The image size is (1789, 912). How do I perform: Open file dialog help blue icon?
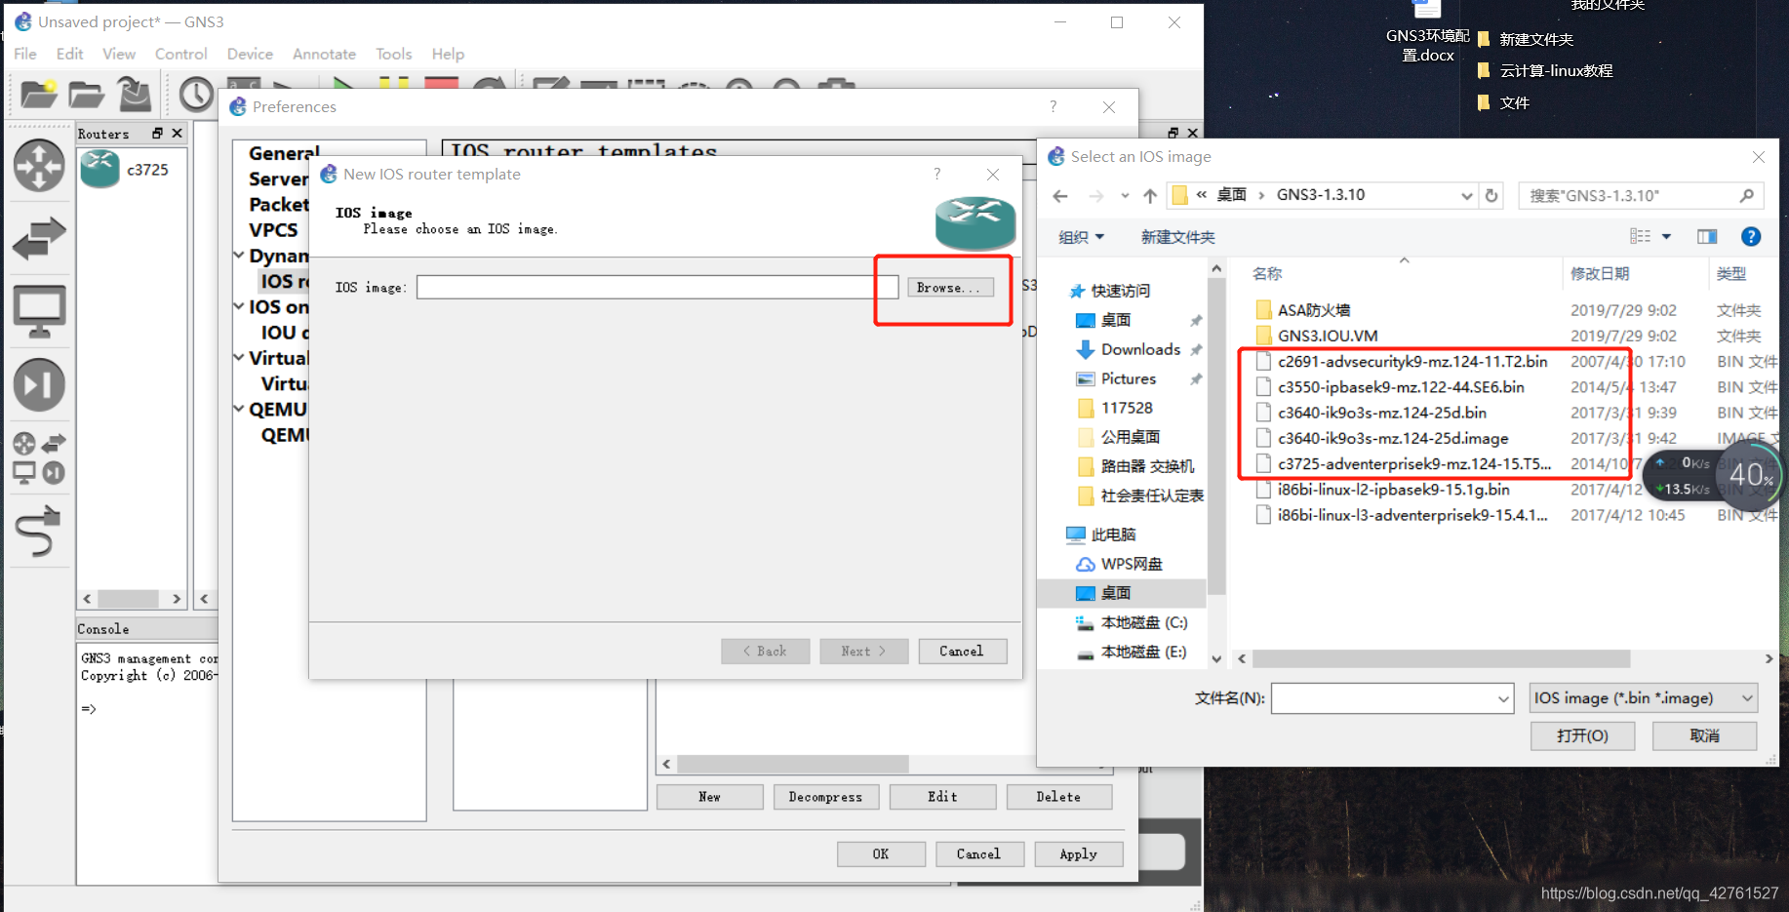point(1751,236)
